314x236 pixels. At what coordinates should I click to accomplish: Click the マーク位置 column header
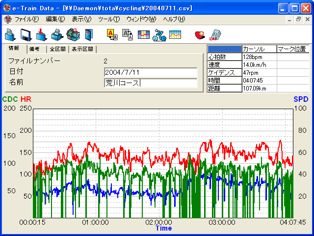(292, 49)
